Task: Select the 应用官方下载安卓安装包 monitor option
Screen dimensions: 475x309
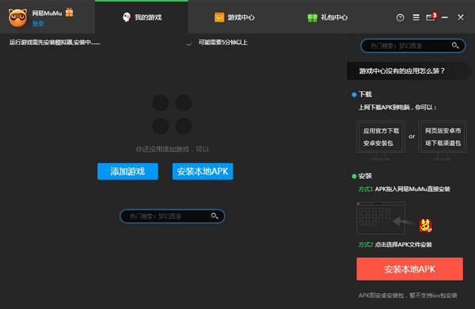Action: [381, 140]
